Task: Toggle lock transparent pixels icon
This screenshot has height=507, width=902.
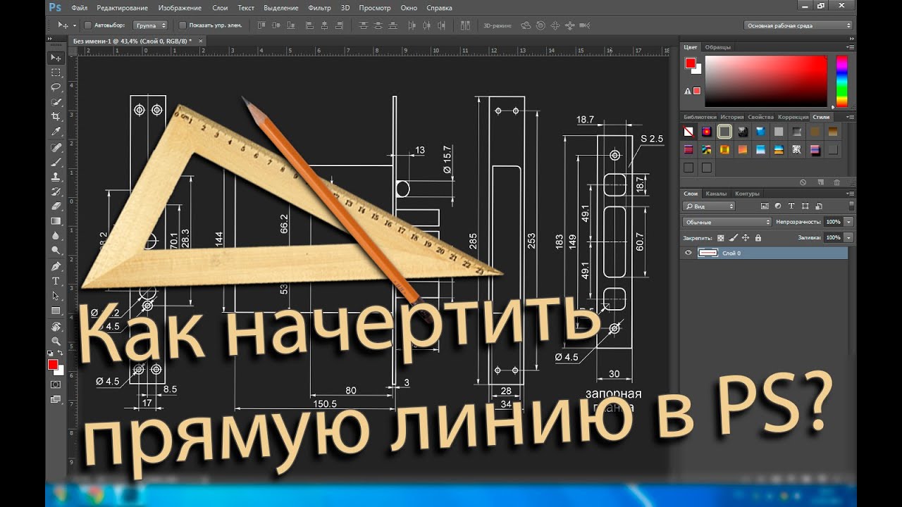Action: coord(719,238)
